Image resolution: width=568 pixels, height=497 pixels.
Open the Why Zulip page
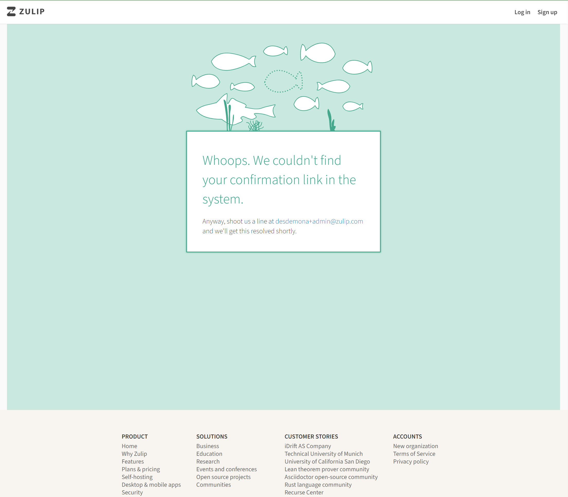134,454
